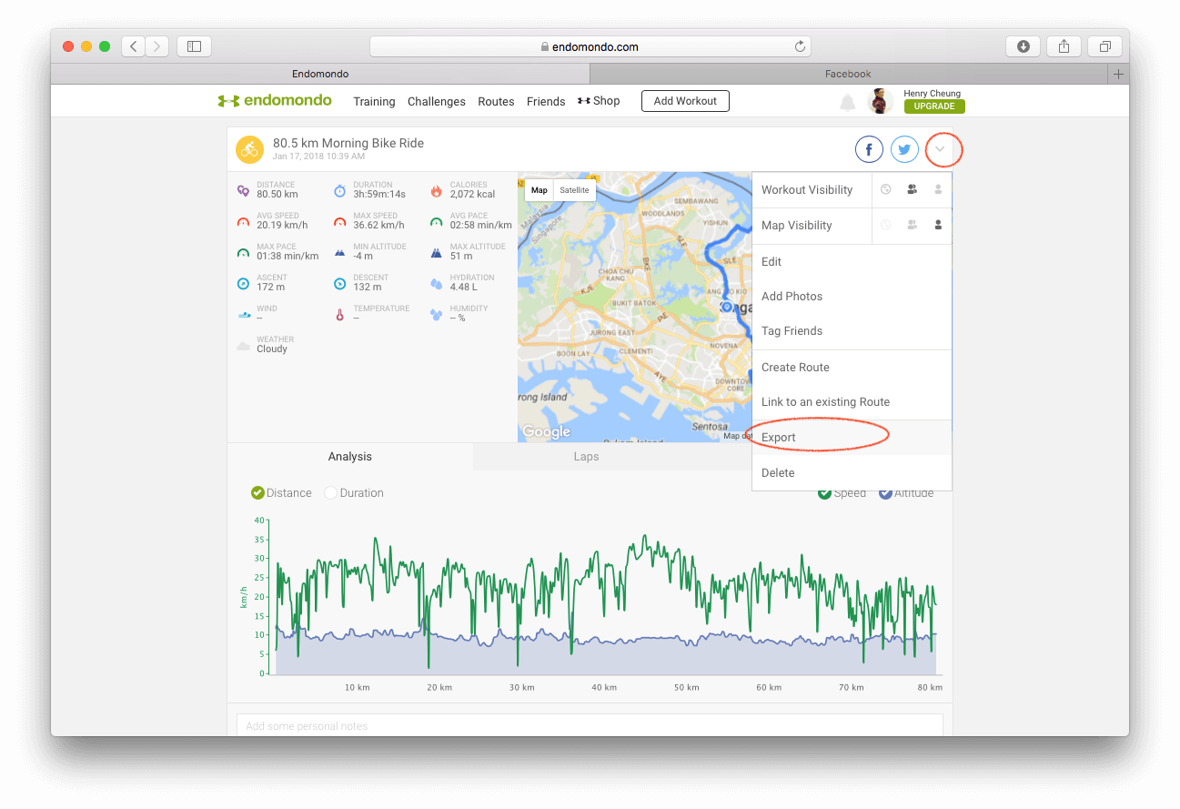
Task: Click the notifications bell icon
Action: tap(847, 102)
